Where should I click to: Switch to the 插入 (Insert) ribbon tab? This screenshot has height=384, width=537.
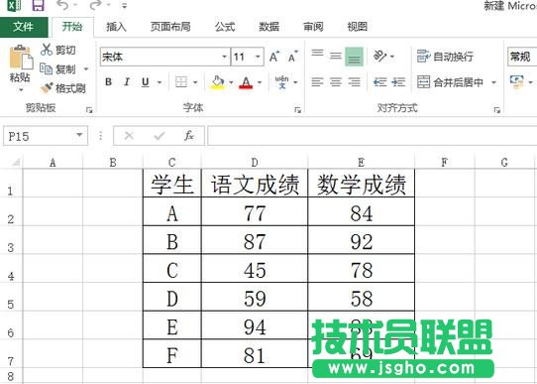coord(116,27)
